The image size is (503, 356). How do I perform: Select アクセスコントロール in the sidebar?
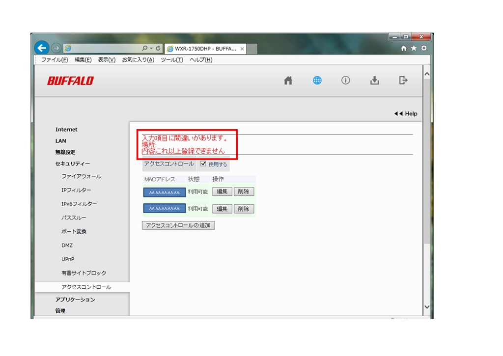tap(86, 287)
